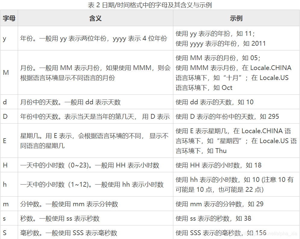Select the uppercase letter cell 'D'
Screen dimensions: 300x239
click(9, 116)
